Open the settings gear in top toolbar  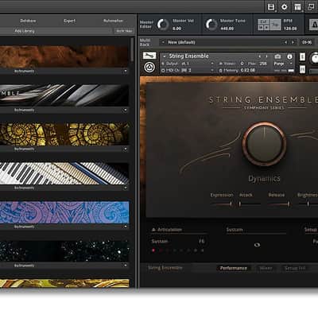(x=285, y=7)
